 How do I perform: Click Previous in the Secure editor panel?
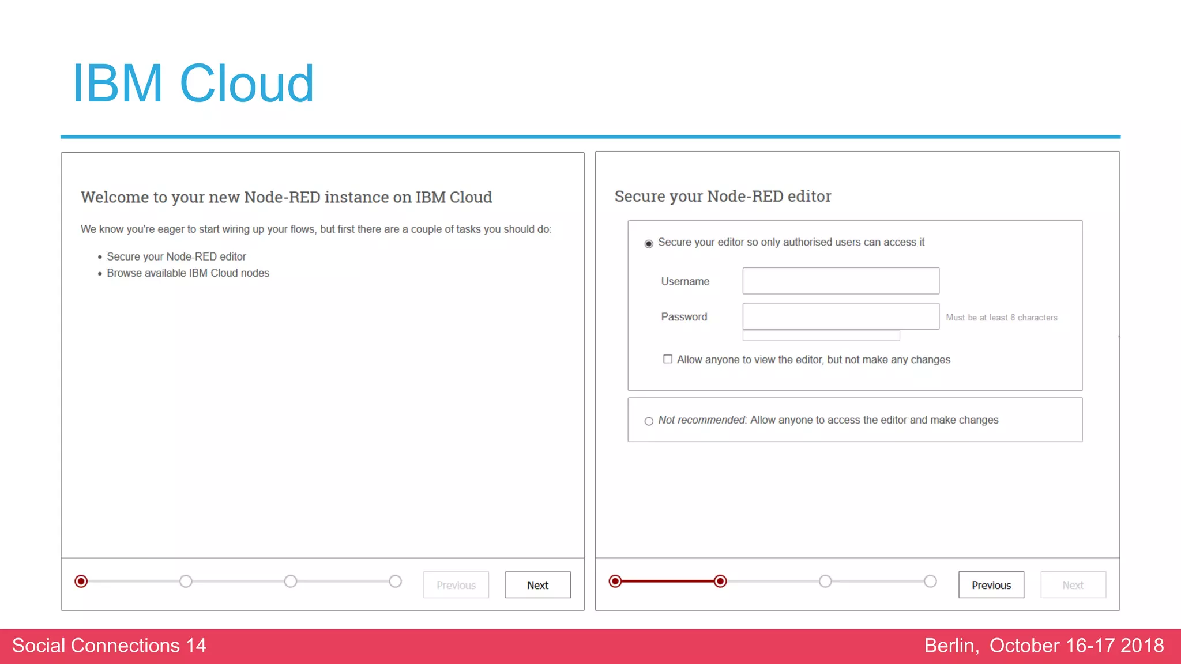991,585
